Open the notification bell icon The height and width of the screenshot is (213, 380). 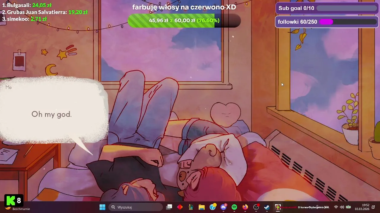click(373, 207)
